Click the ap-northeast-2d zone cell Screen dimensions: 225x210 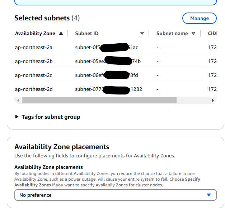(x=34, y=89)
